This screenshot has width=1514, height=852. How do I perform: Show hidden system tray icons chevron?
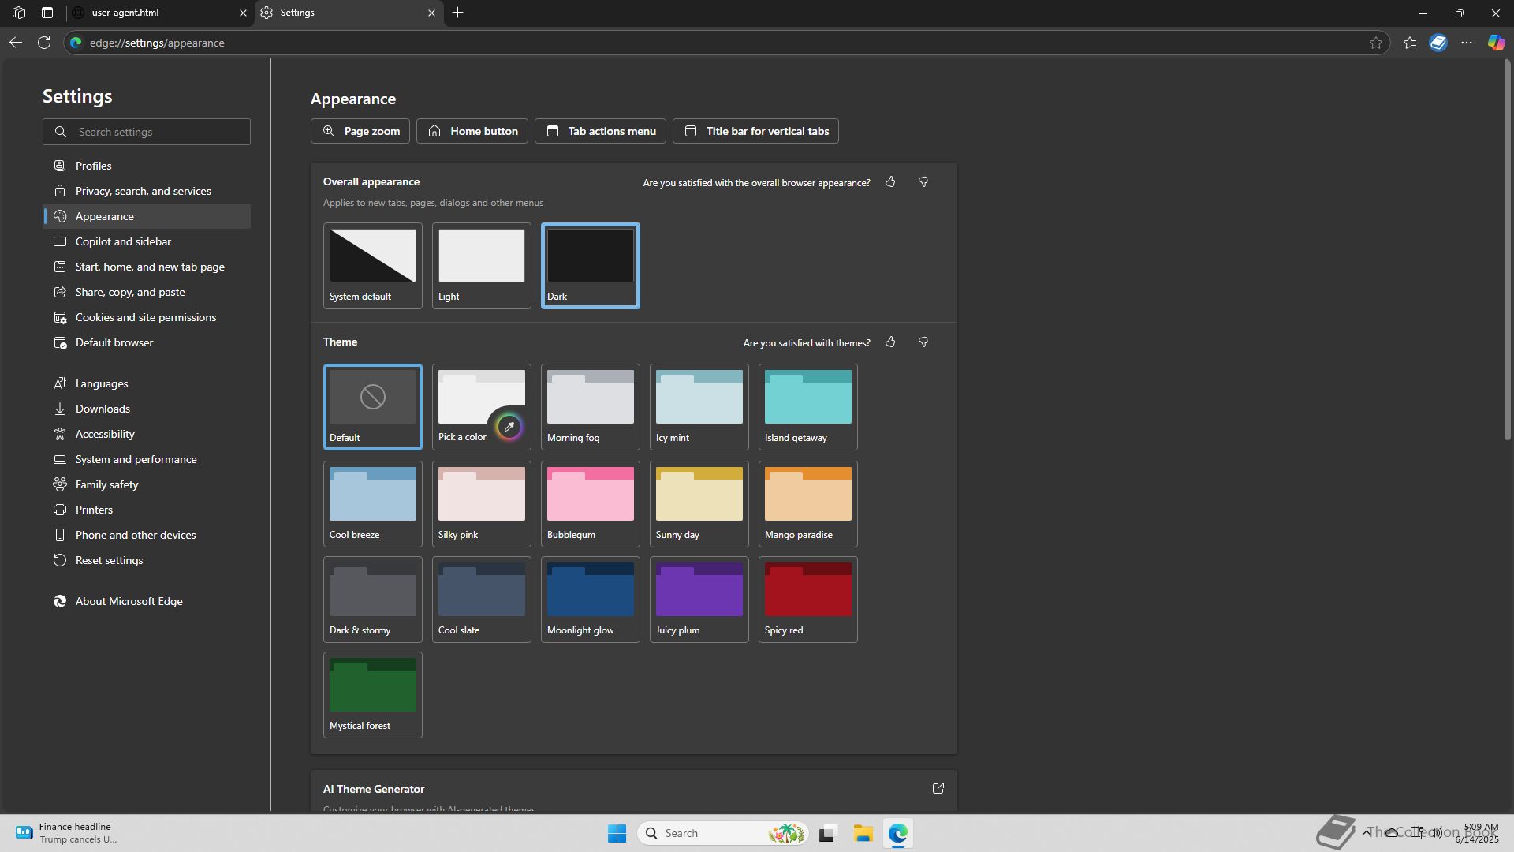coord(1366,832)
